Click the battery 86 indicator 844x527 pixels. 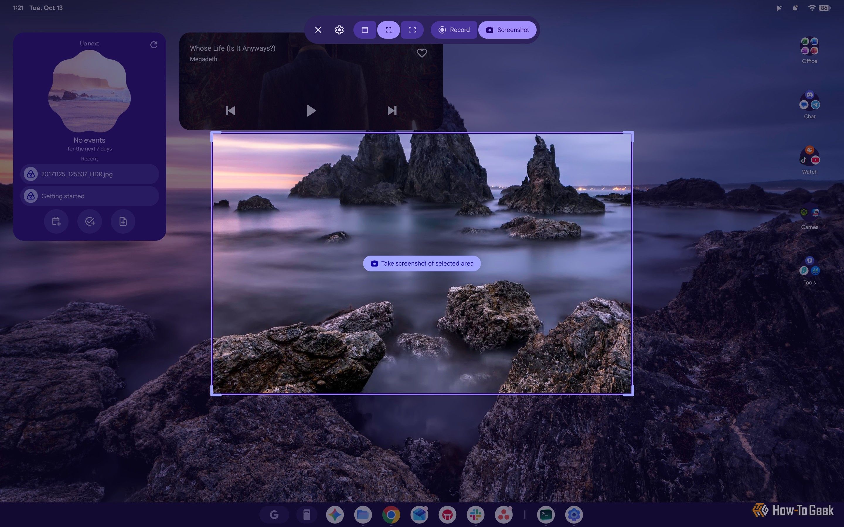pos(824,8)
